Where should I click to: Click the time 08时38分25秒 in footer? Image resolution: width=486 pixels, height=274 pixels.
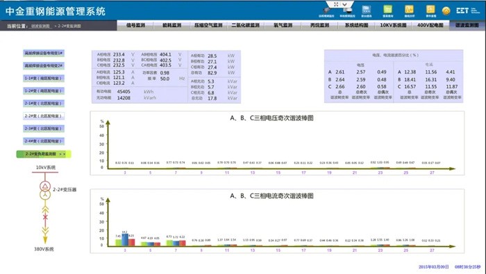467,267
